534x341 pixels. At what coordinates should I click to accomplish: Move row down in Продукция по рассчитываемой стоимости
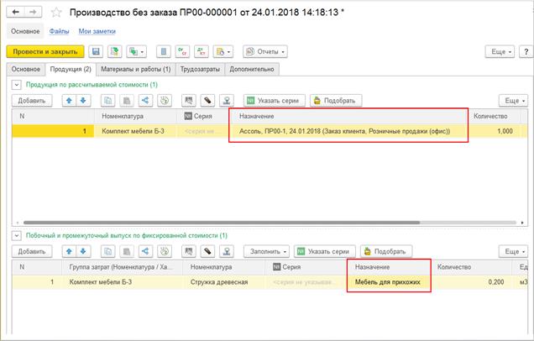coord(83,101)
